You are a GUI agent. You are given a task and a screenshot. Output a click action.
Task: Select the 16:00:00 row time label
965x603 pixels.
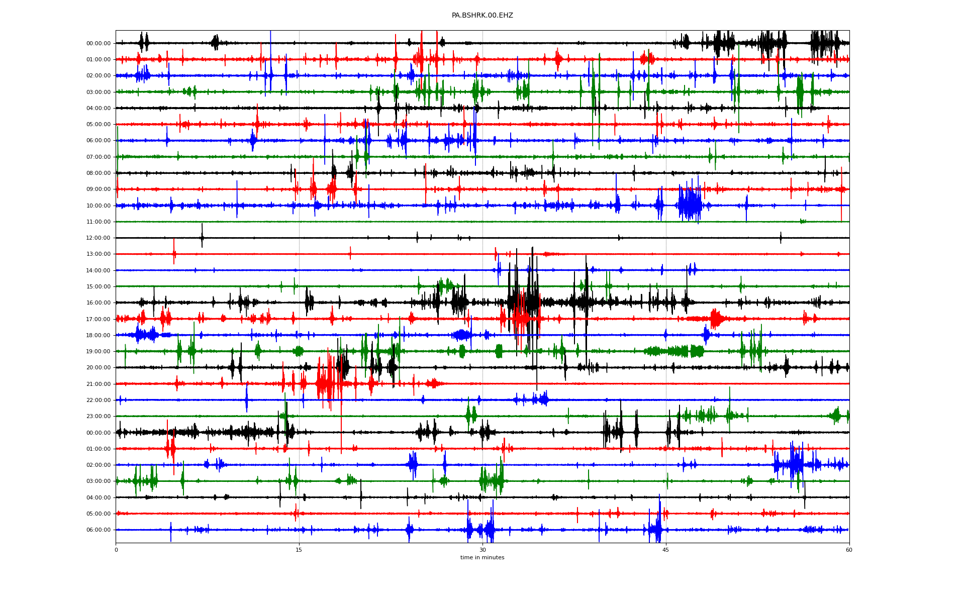coord(99,303)
